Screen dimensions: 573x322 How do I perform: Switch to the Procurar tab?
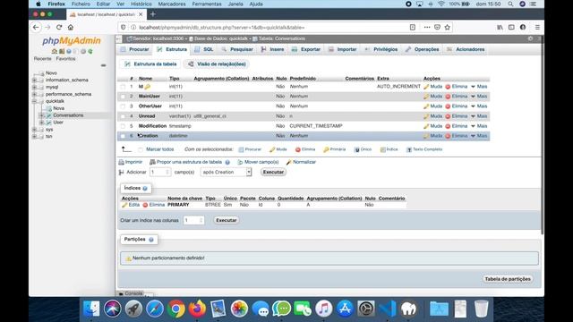coord(135,49)
